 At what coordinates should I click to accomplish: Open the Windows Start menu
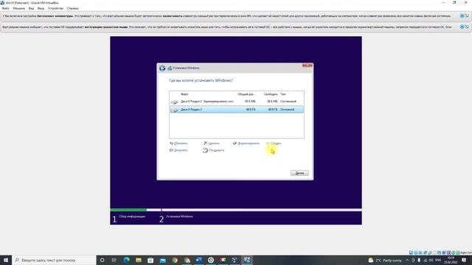6,260
